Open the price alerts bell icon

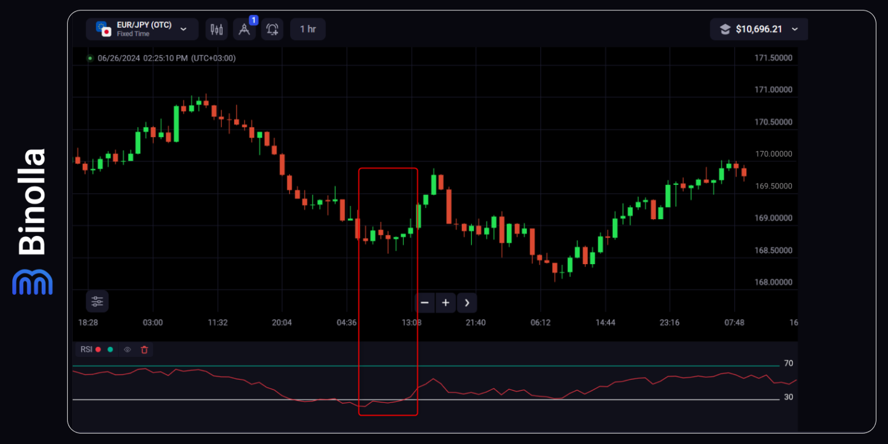click(272, 29)
